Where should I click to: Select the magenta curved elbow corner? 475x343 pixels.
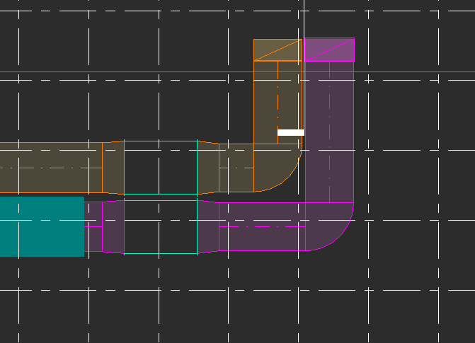tap(329, 226)
